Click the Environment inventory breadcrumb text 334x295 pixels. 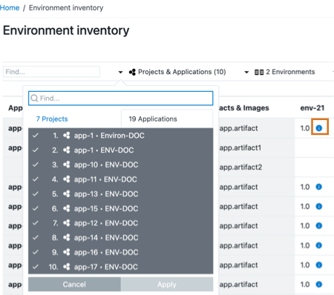point(66,8)
